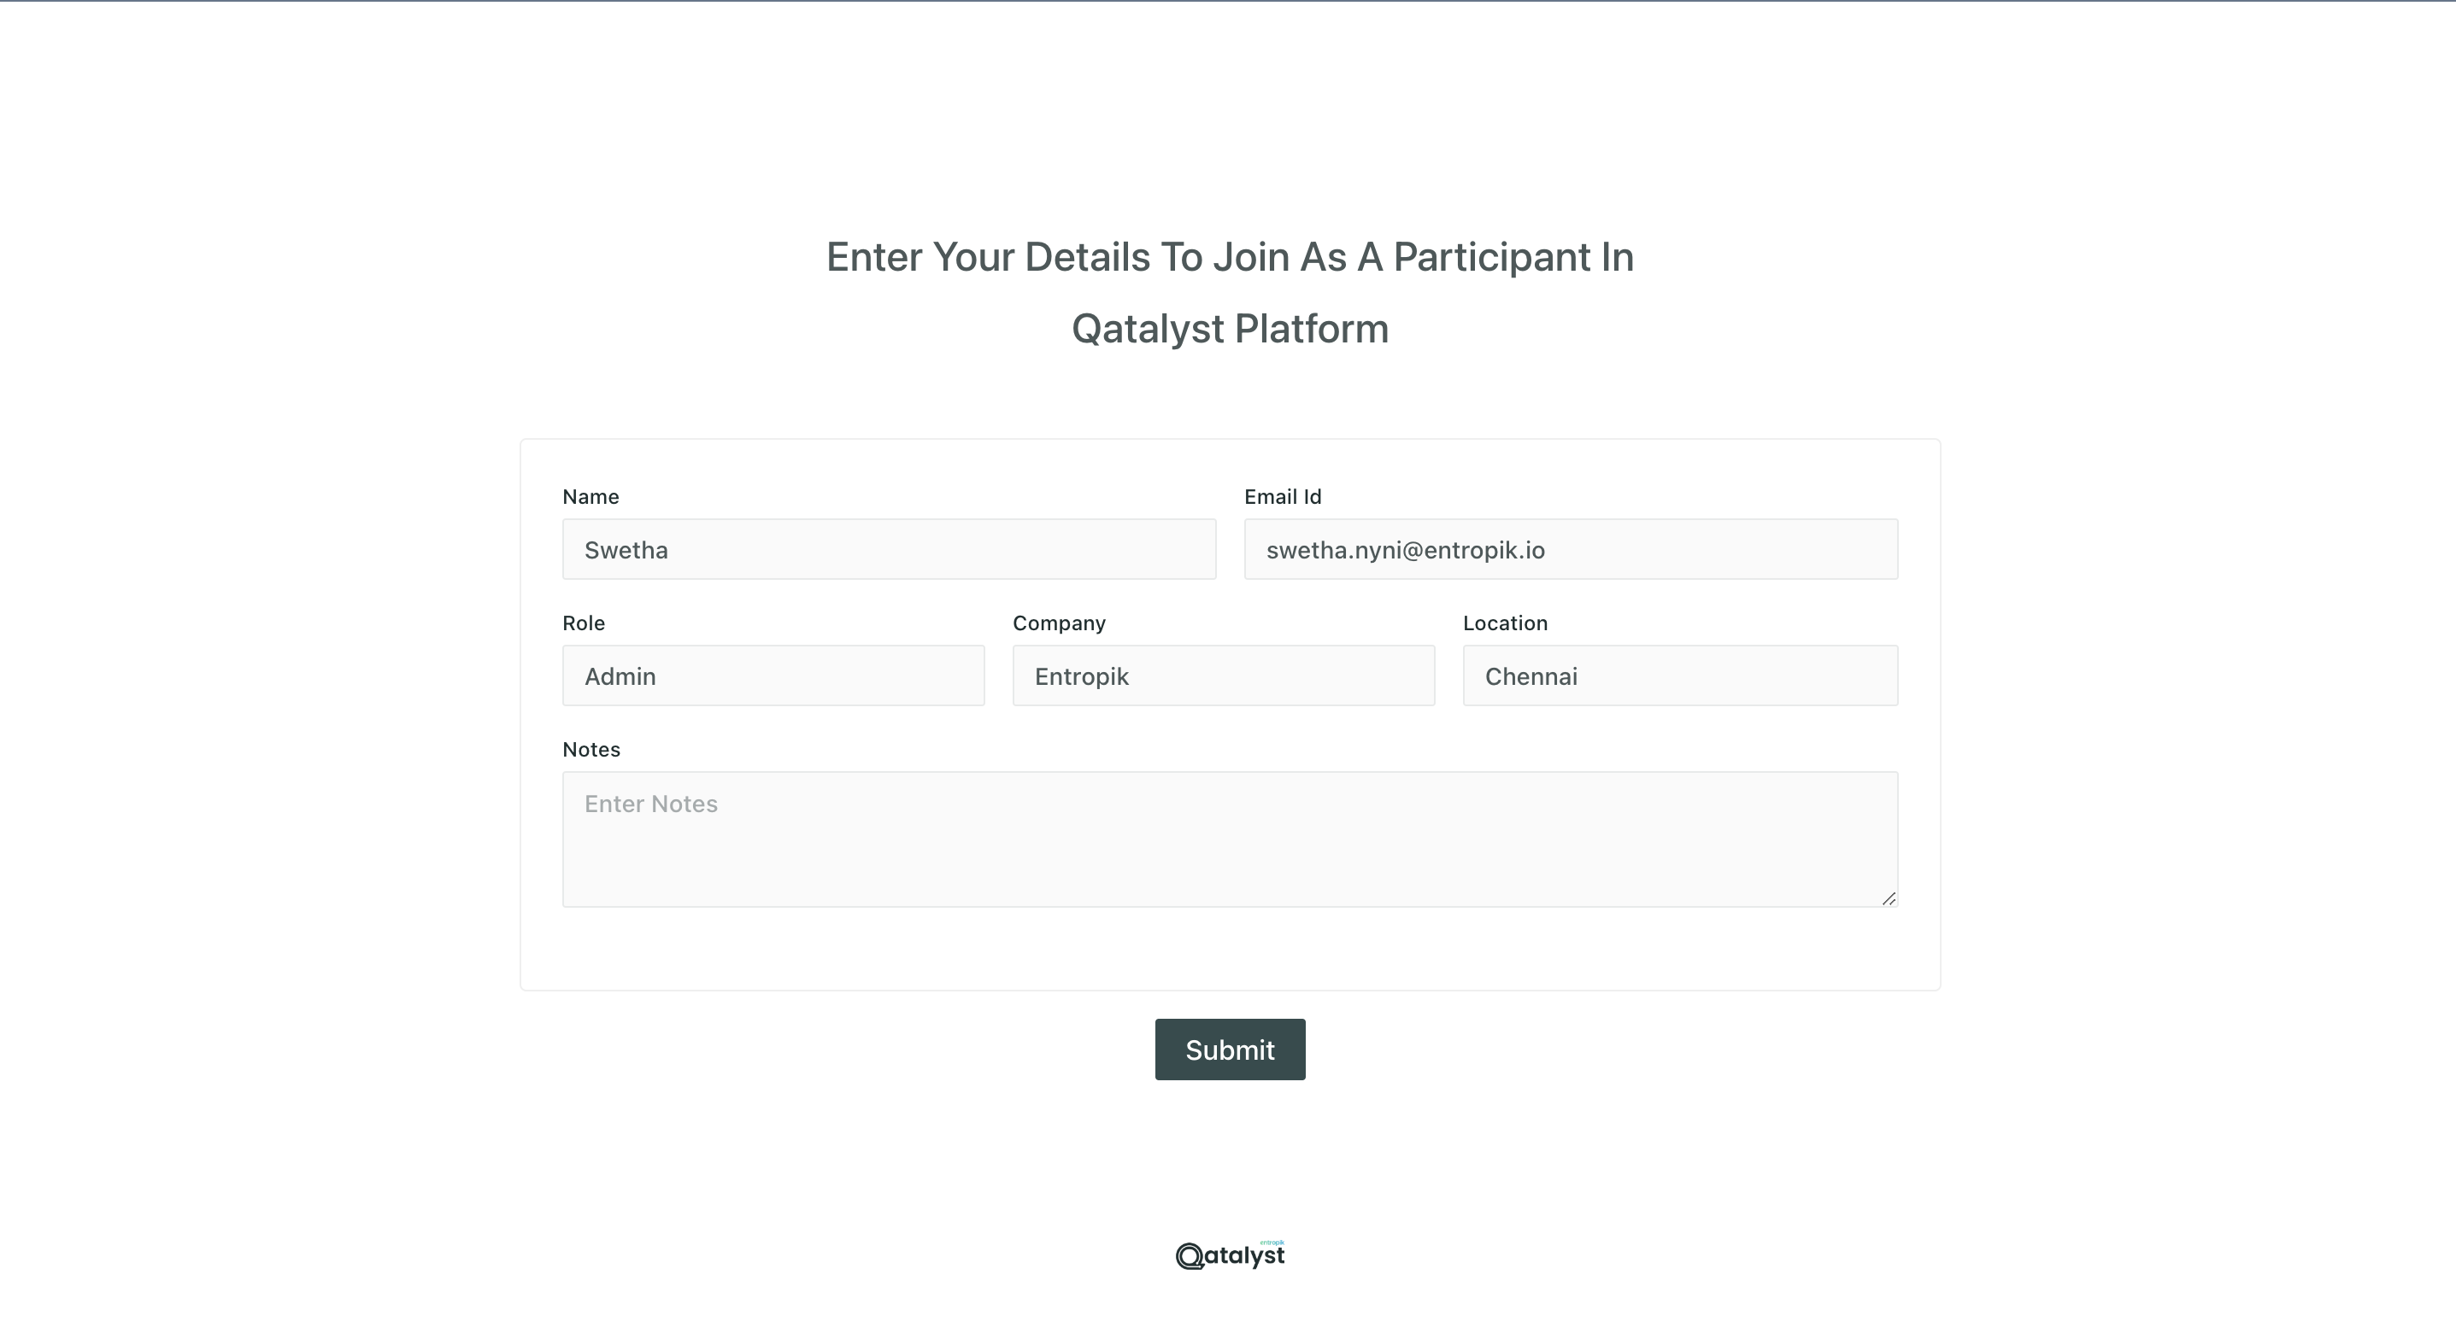Click the Q icon in Qatalyst logo

click(x=1190, y=1256)
